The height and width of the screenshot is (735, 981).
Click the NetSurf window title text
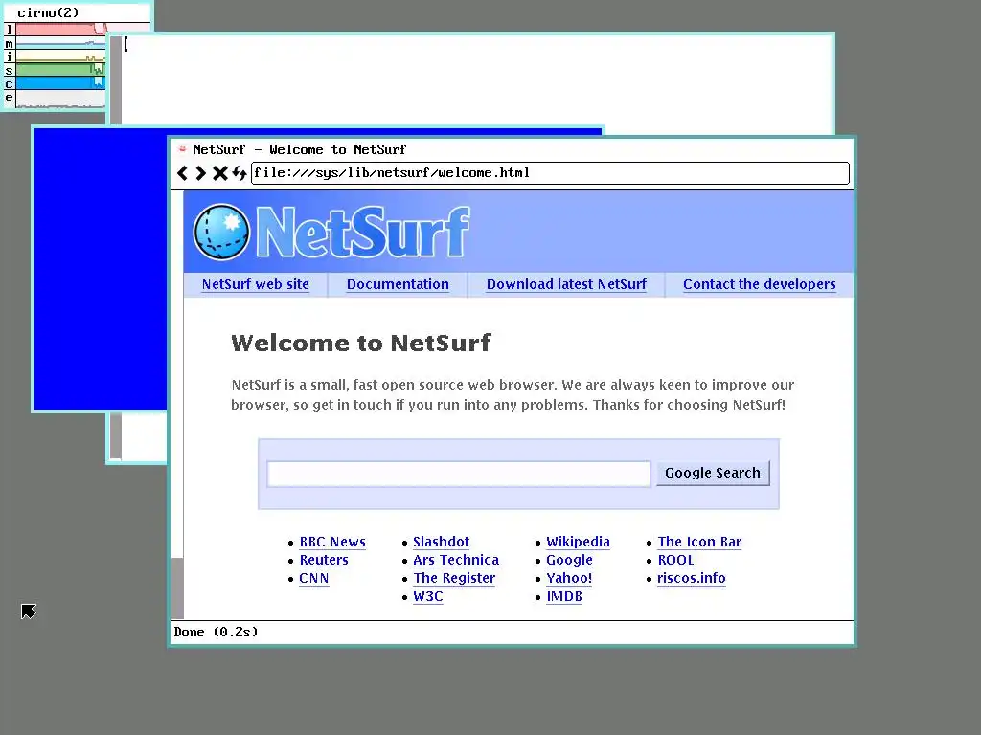tap(299, 149)
